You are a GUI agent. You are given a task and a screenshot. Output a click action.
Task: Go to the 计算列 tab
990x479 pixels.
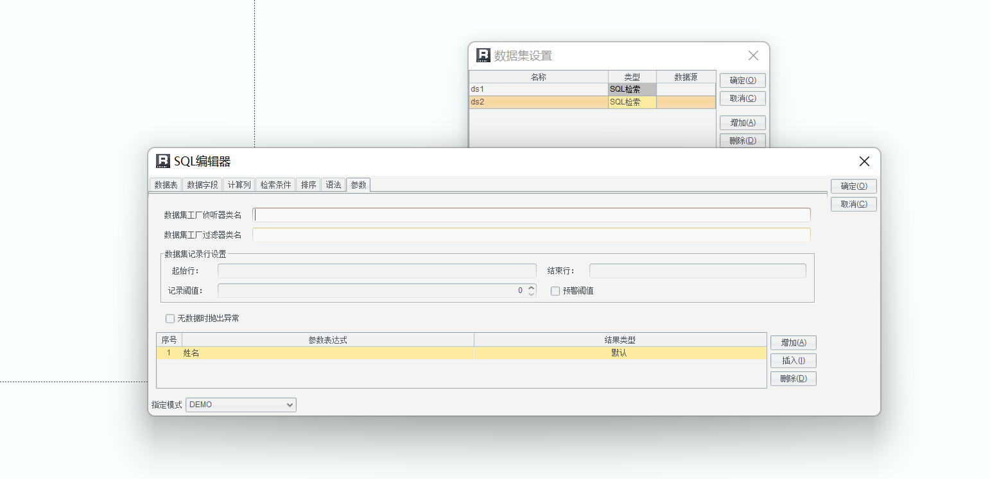(239, 185)
